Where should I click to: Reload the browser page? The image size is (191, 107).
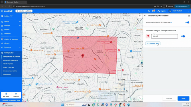tap(9, 6)
